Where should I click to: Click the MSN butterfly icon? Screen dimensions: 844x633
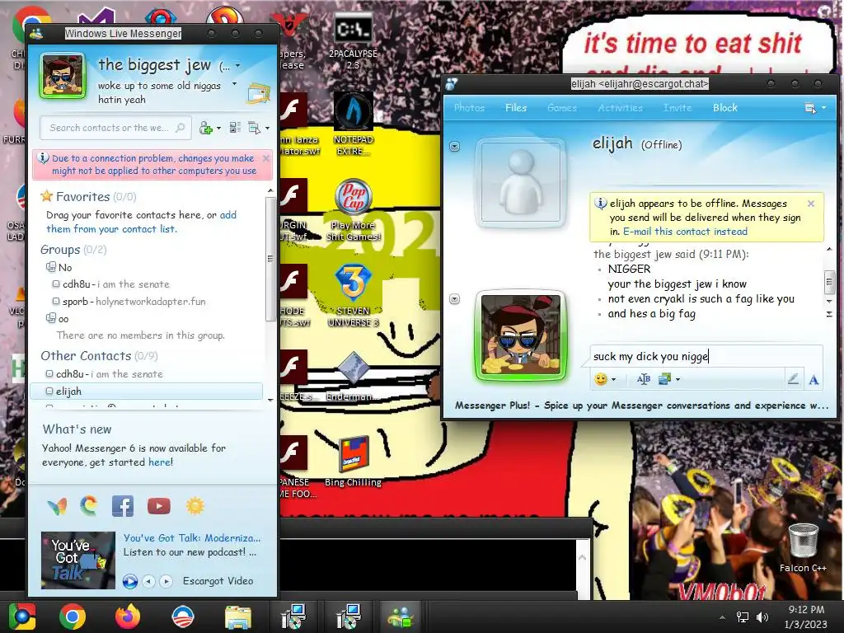pyautogui.click(x=57, y=506)
